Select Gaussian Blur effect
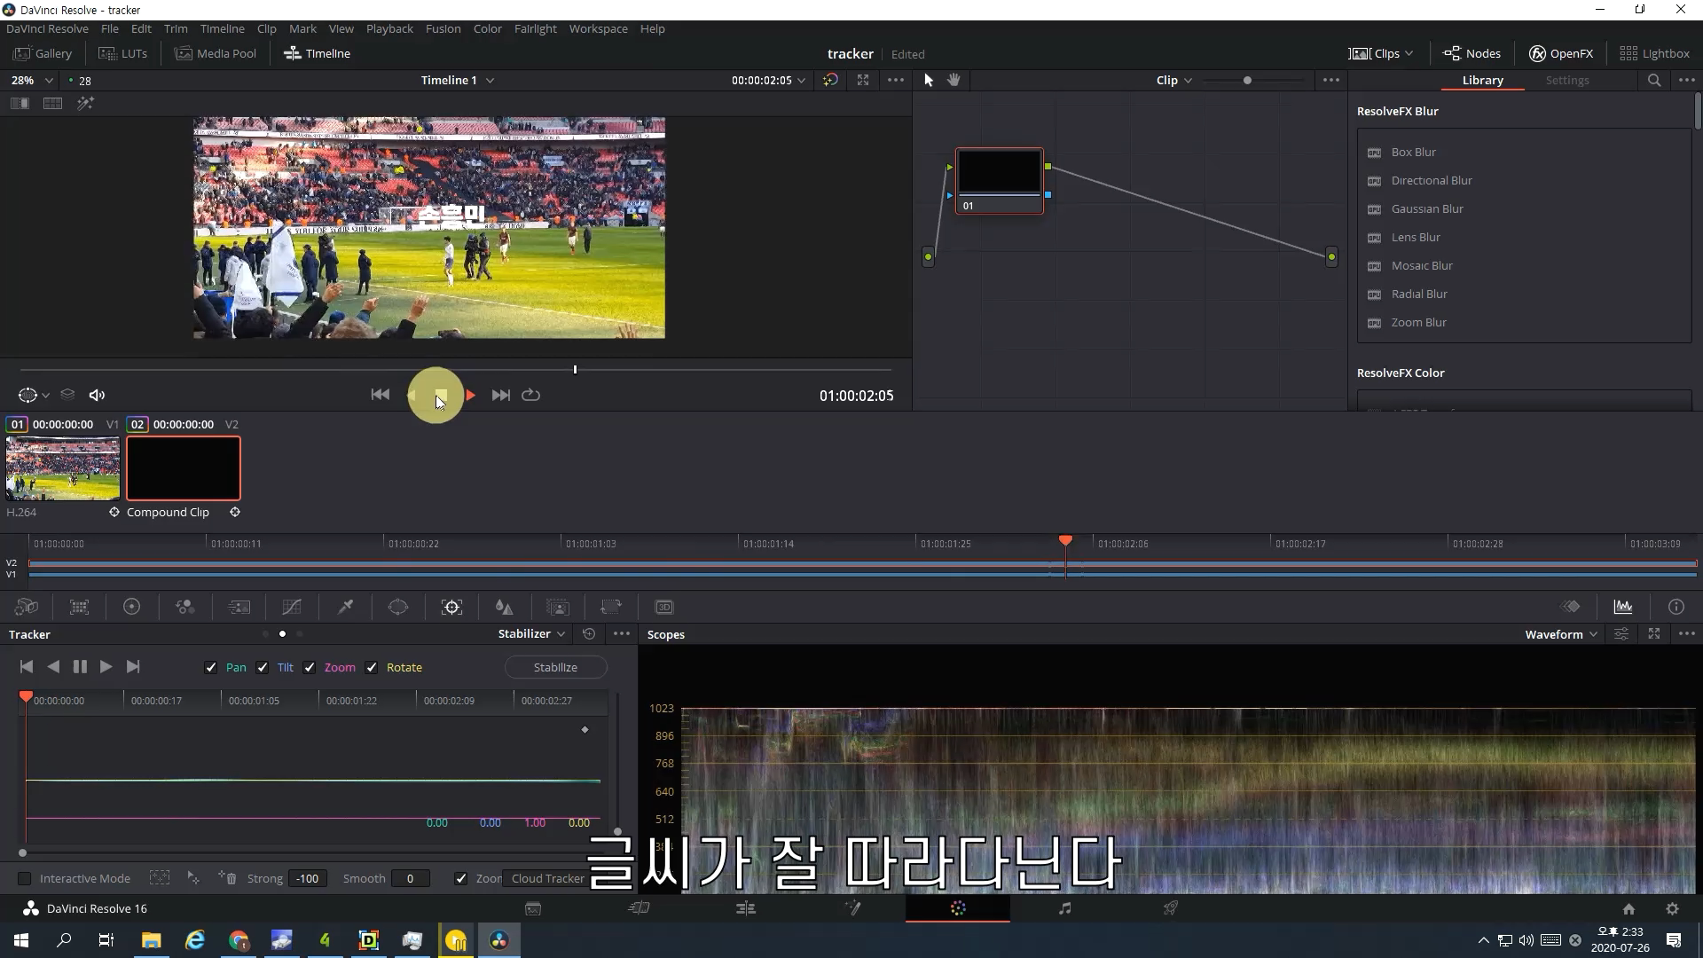Image resolution: width=1703 pixels, height=958 pixels. point(1426,209)
